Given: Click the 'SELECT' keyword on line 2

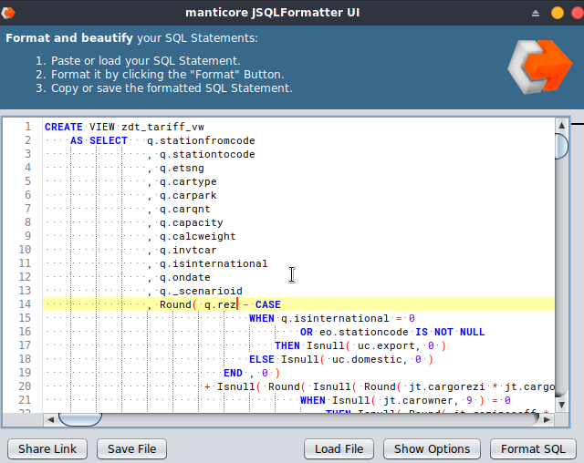Looking at the screenshot, I should 109,140.
